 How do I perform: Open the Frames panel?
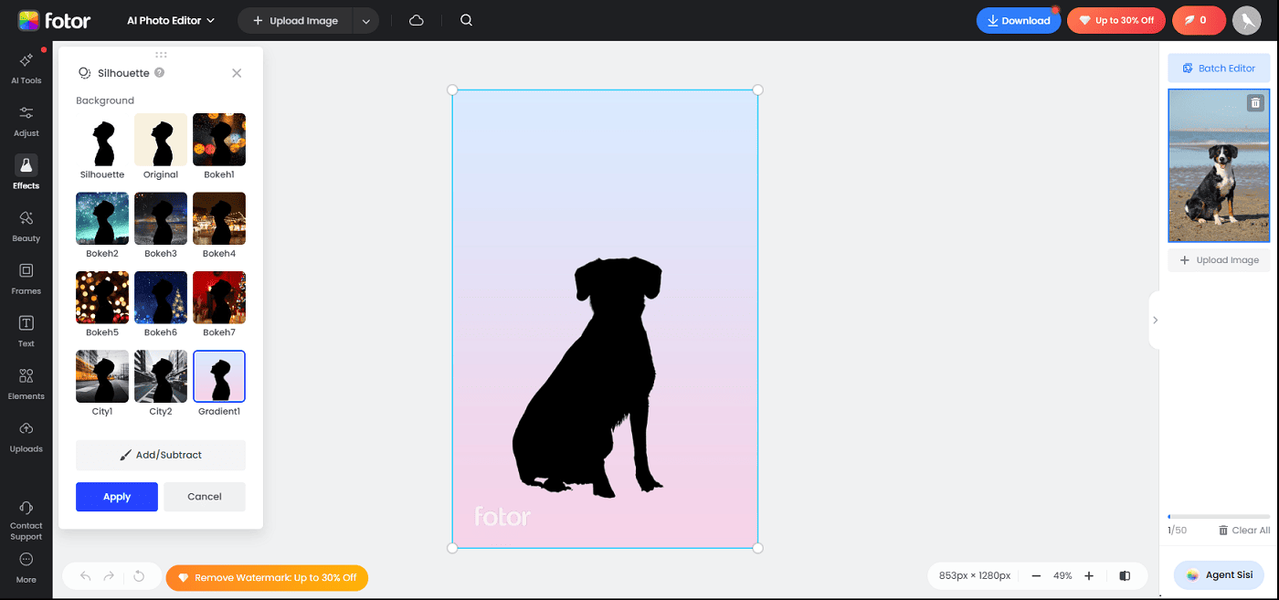[26, 278]
